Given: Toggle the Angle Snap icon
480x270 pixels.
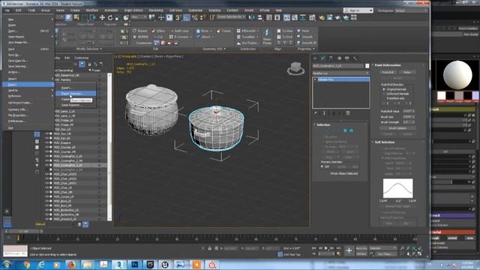Looking at the screenshot, I should tap(187, 18).
